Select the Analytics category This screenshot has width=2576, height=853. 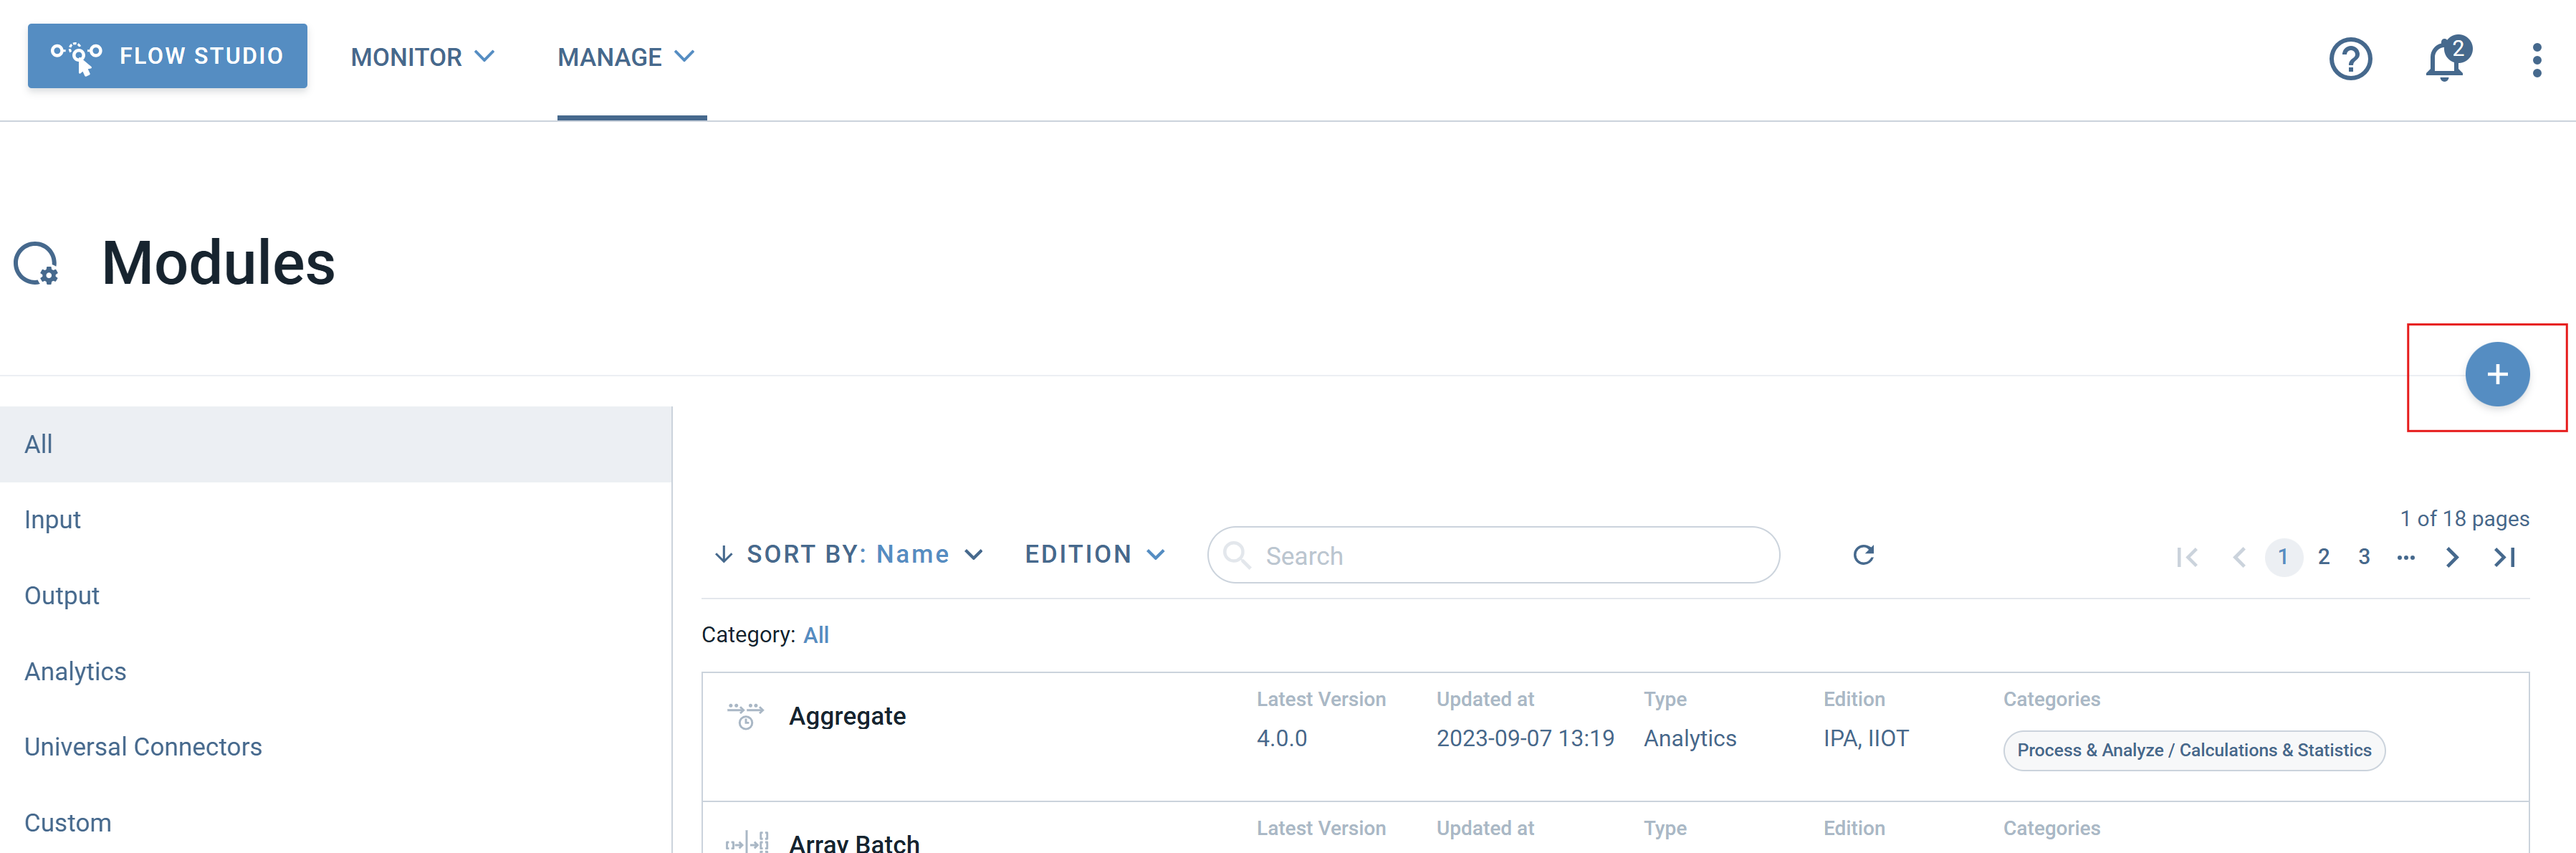click(x=75, y=671)
